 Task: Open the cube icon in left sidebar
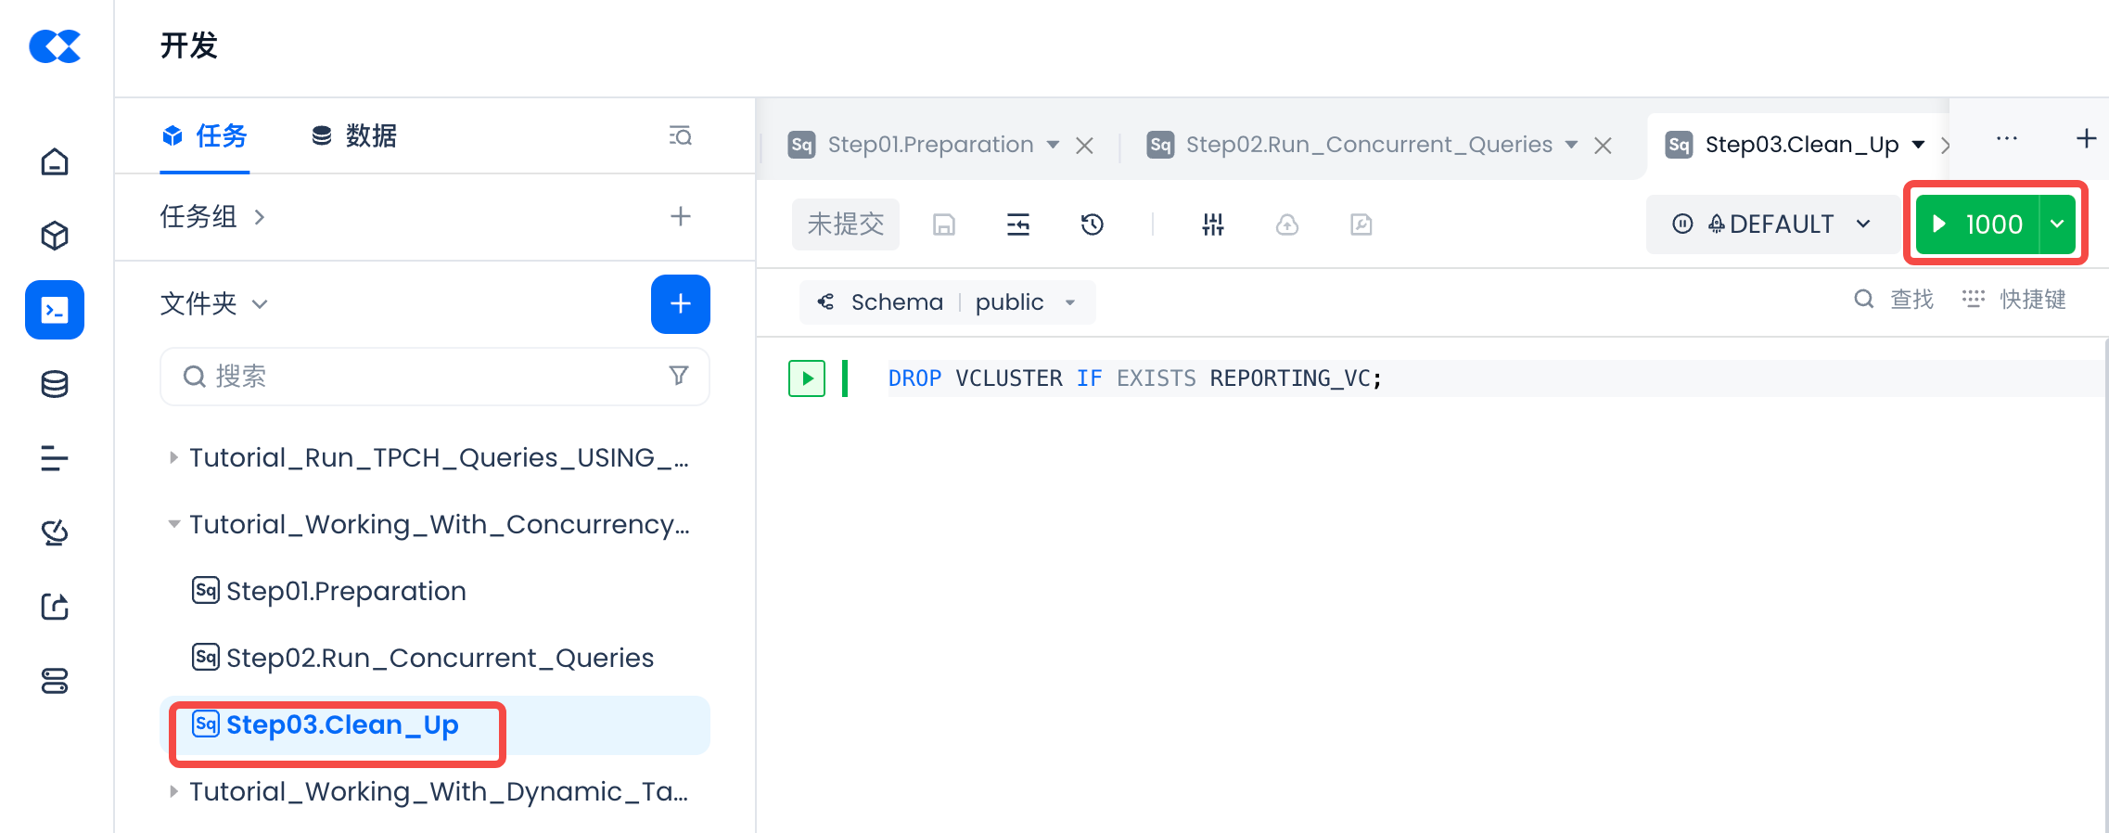click(x=55, y=236)
